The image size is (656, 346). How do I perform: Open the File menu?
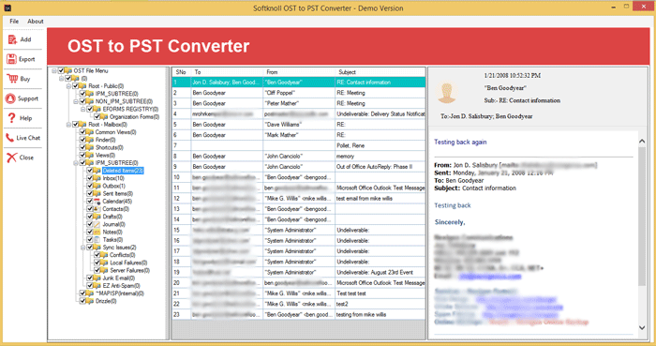pos(14,21)
